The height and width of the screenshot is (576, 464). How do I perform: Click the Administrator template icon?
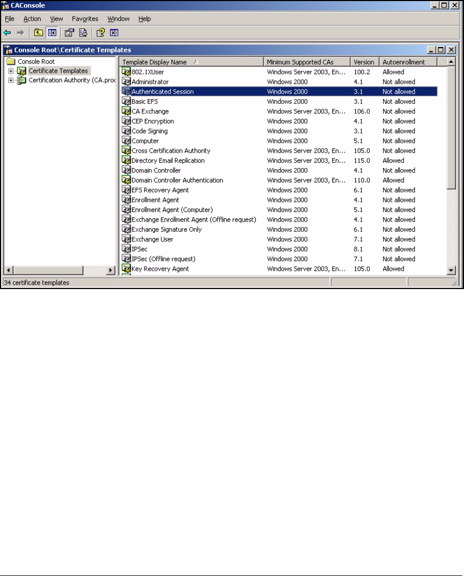point(126,81)
